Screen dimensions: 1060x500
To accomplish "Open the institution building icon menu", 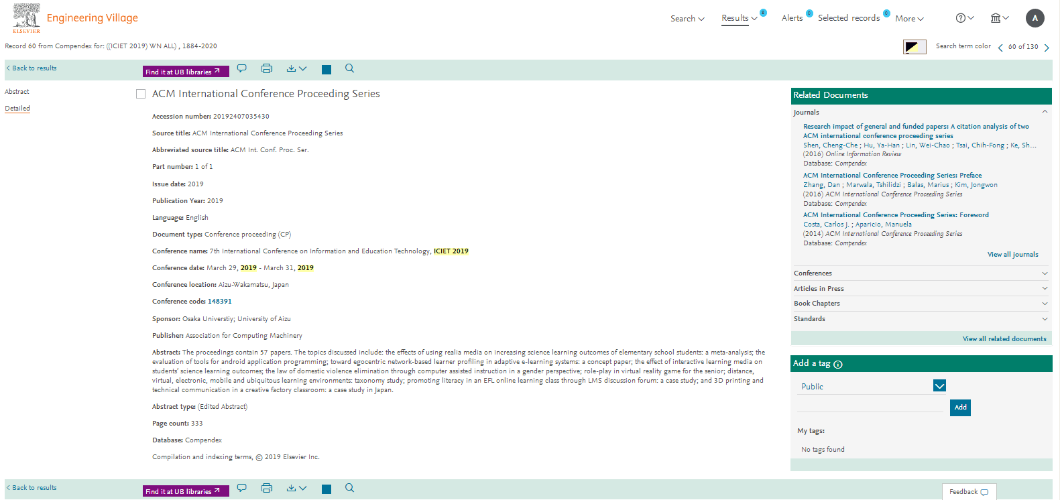I will pyautogui.click(x=1000, y=18).
